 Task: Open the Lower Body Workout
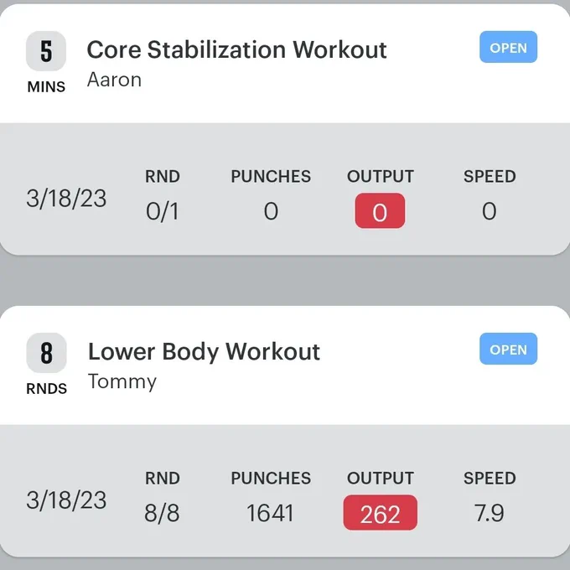pos(508,349)
